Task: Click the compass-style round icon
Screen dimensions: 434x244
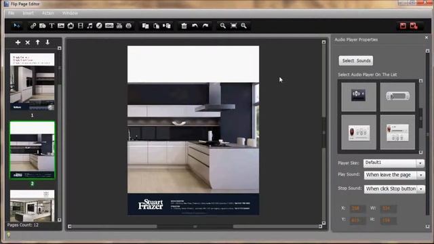Action: coord(99,26)
